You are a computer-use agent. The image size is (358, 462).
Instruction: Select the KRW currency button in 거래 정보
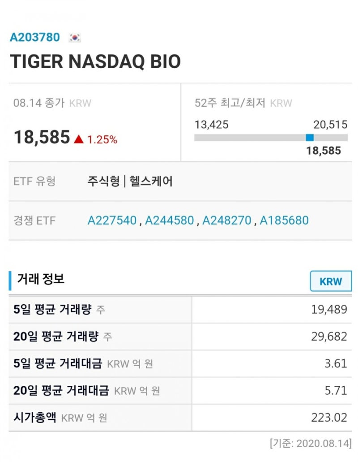[x=331, y=281]
